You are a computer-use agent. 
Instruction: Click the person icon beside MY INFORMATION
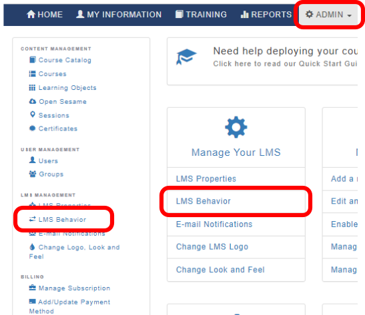coord(80,14)
